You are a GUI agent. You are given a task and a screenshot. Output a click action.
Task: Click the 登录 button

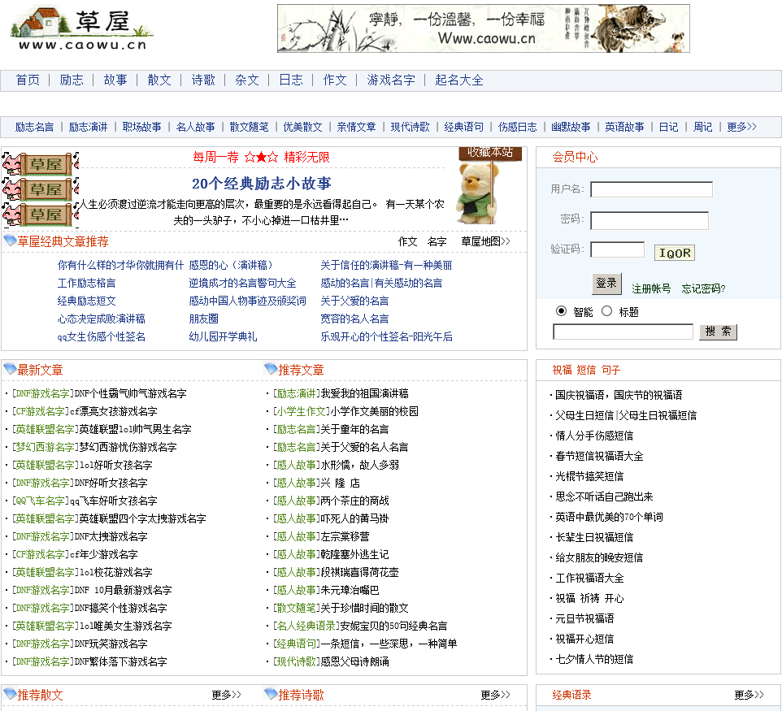[x=606, y=284]
